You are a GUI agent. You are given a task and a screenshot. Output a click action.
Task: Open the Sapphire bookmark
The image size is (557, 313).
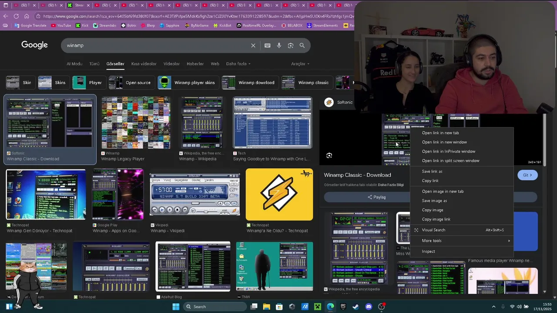coord(169,25)
